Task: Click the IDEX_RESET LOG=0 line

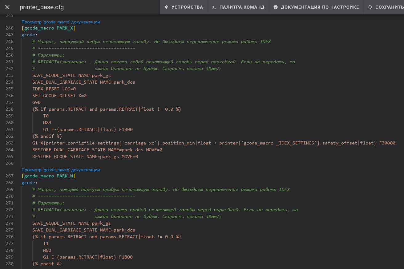Action: 54,89
